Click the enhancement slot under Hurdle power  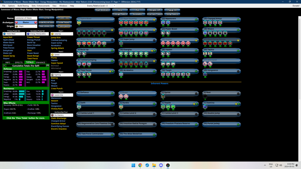coord(121,107)
